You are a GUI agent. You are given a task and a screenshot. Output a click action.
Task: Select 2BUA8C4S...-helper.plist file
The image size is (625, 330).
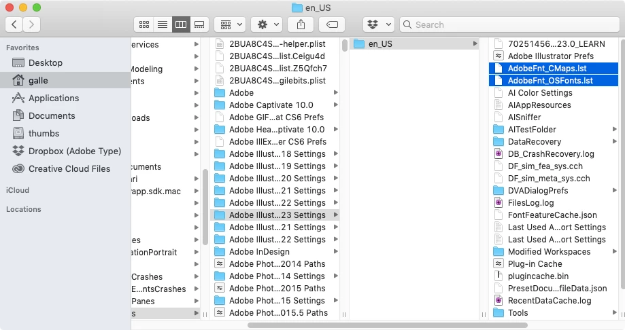coord(275,43)
